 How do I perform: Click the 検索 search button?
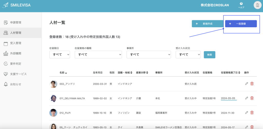(210, 55)
